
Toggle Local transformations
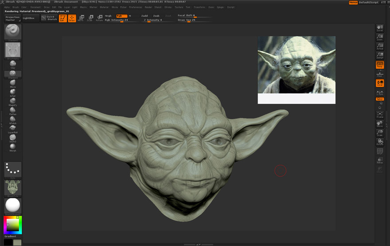tap(380, 83)
